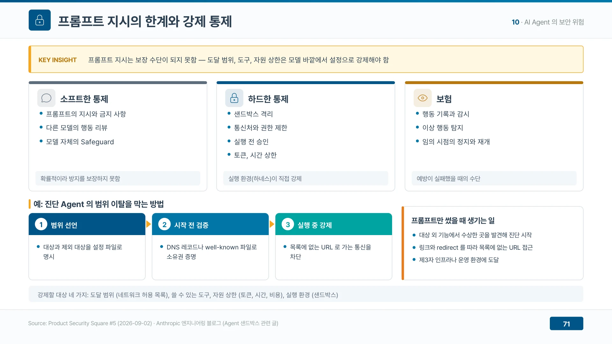Select text 대상과 제외 대상을 설정 파일로 명시
This screenshot has height=344, width=612.
83,252
